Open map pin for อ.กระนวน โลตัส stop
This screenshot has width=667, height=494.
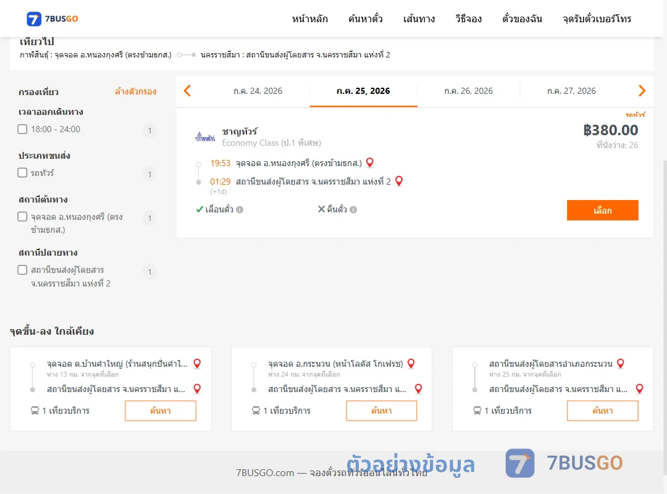coord(411,363)
